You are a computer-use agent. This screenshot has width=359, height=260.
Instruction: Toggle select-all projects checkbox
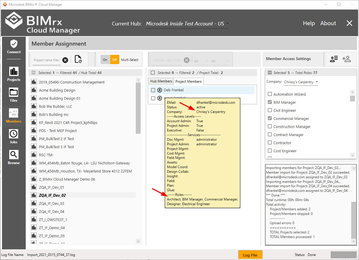(x=34, y=73)
